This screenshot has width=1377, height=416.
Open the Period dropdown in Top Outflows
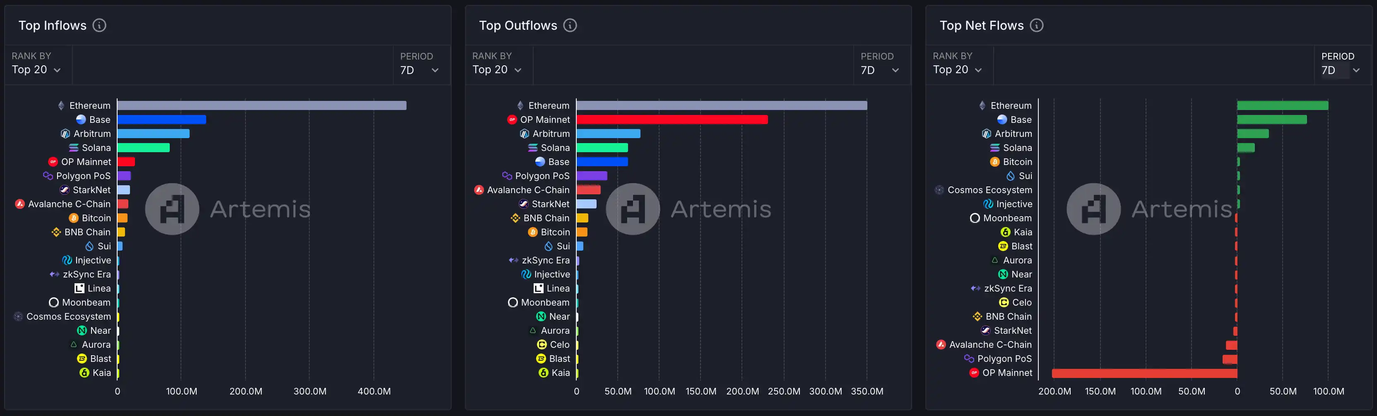click(880, 70)
